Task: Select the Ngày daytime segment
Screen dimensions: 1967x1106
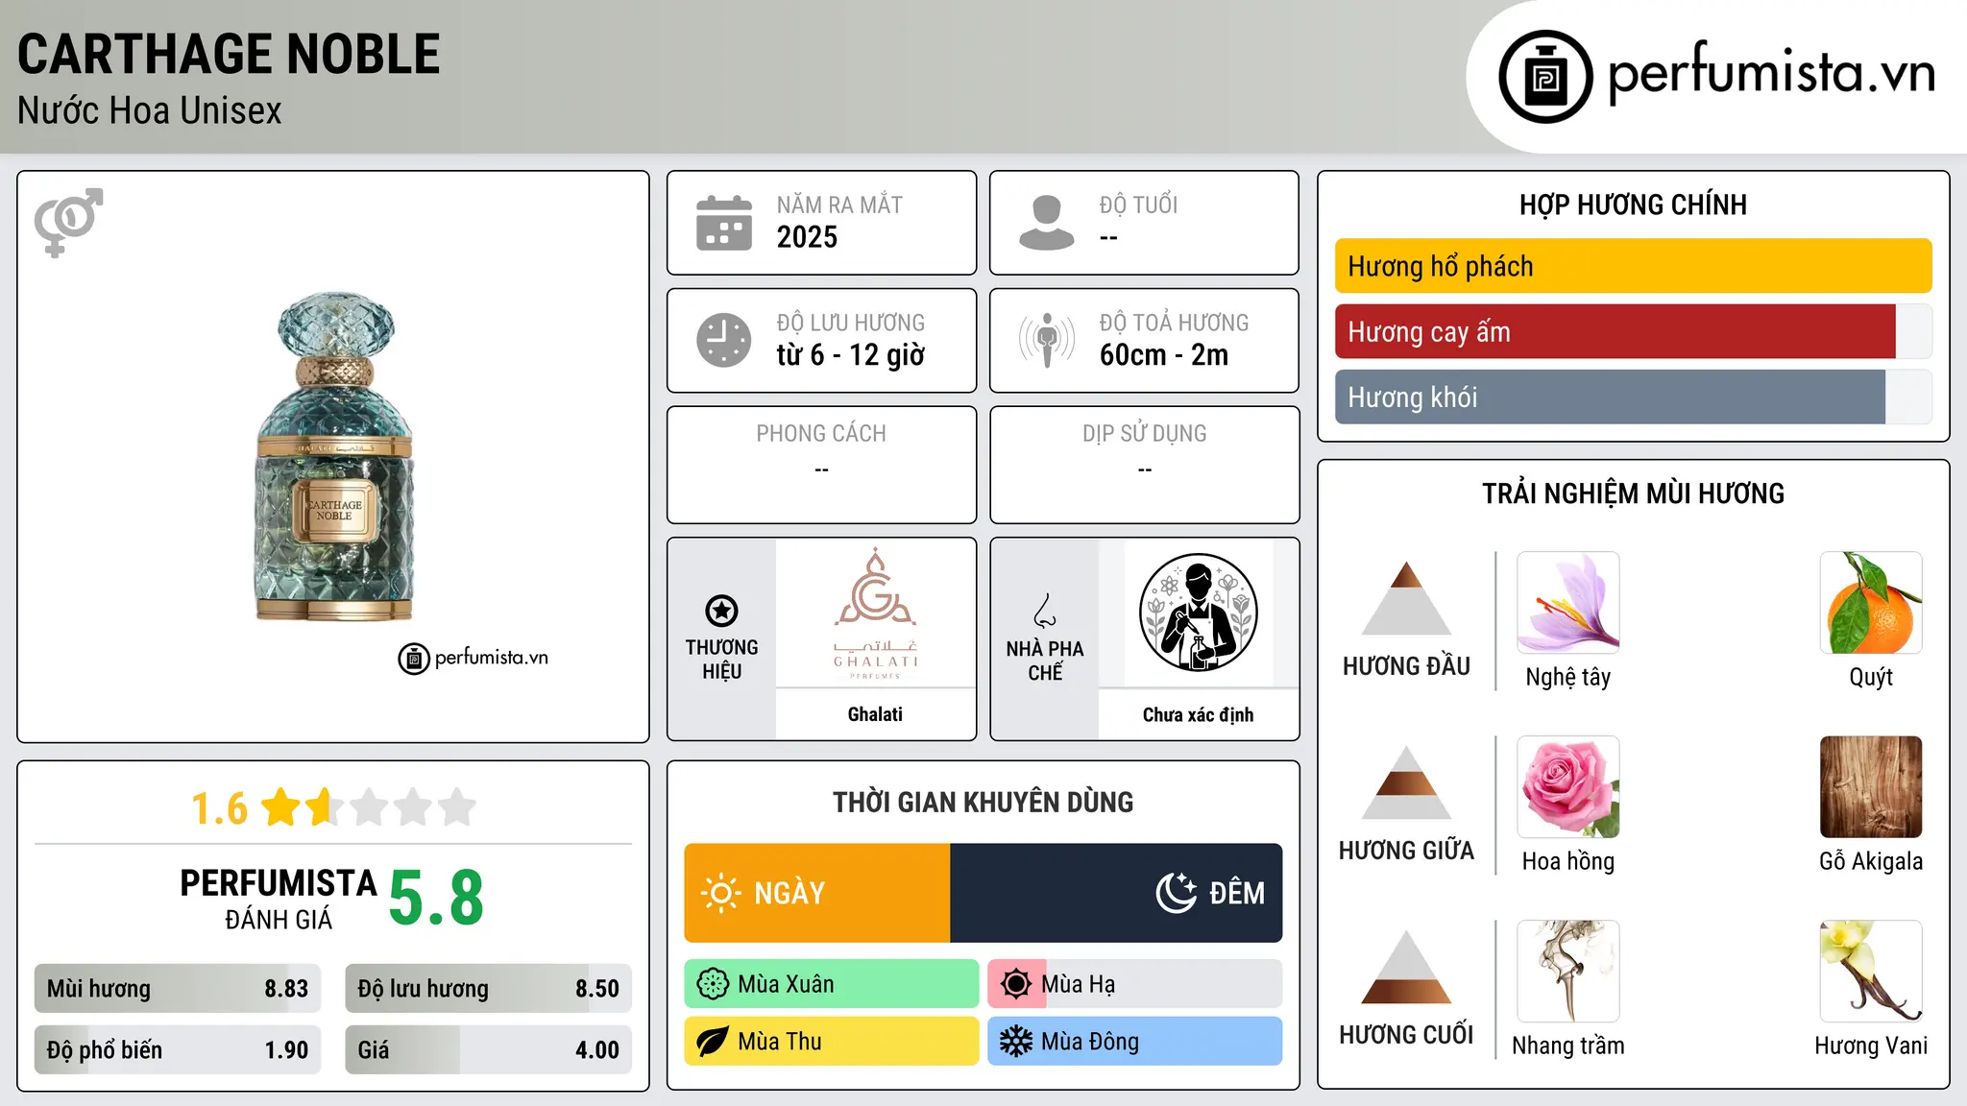Action: point(817,893)
